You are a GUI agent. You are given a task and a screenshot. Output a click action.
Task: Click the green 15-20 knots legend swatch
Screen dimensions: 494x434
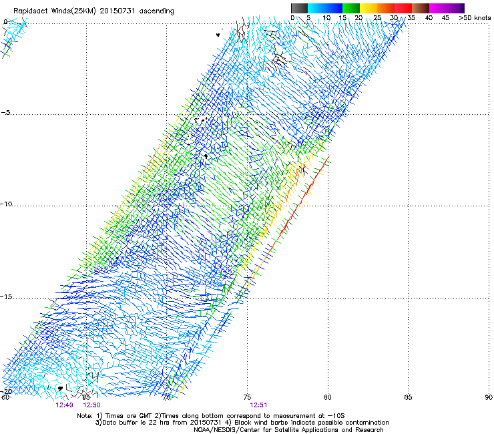coord(351,8)
